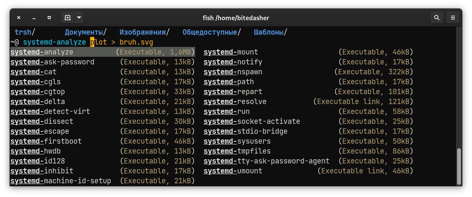This screenshot has width=472, height=197.
Task: Select systemd-stdio-bridge completion
Action: coord(309,131)
